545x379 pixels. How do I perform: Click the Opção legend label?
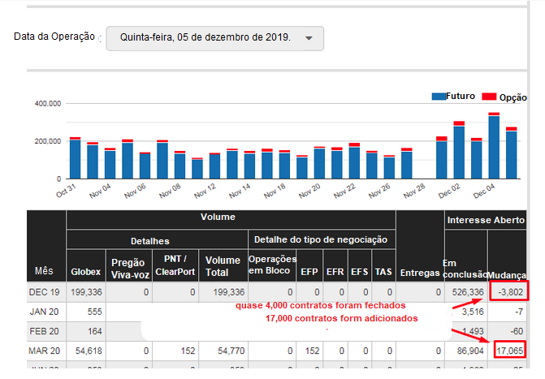coord(513,97)
